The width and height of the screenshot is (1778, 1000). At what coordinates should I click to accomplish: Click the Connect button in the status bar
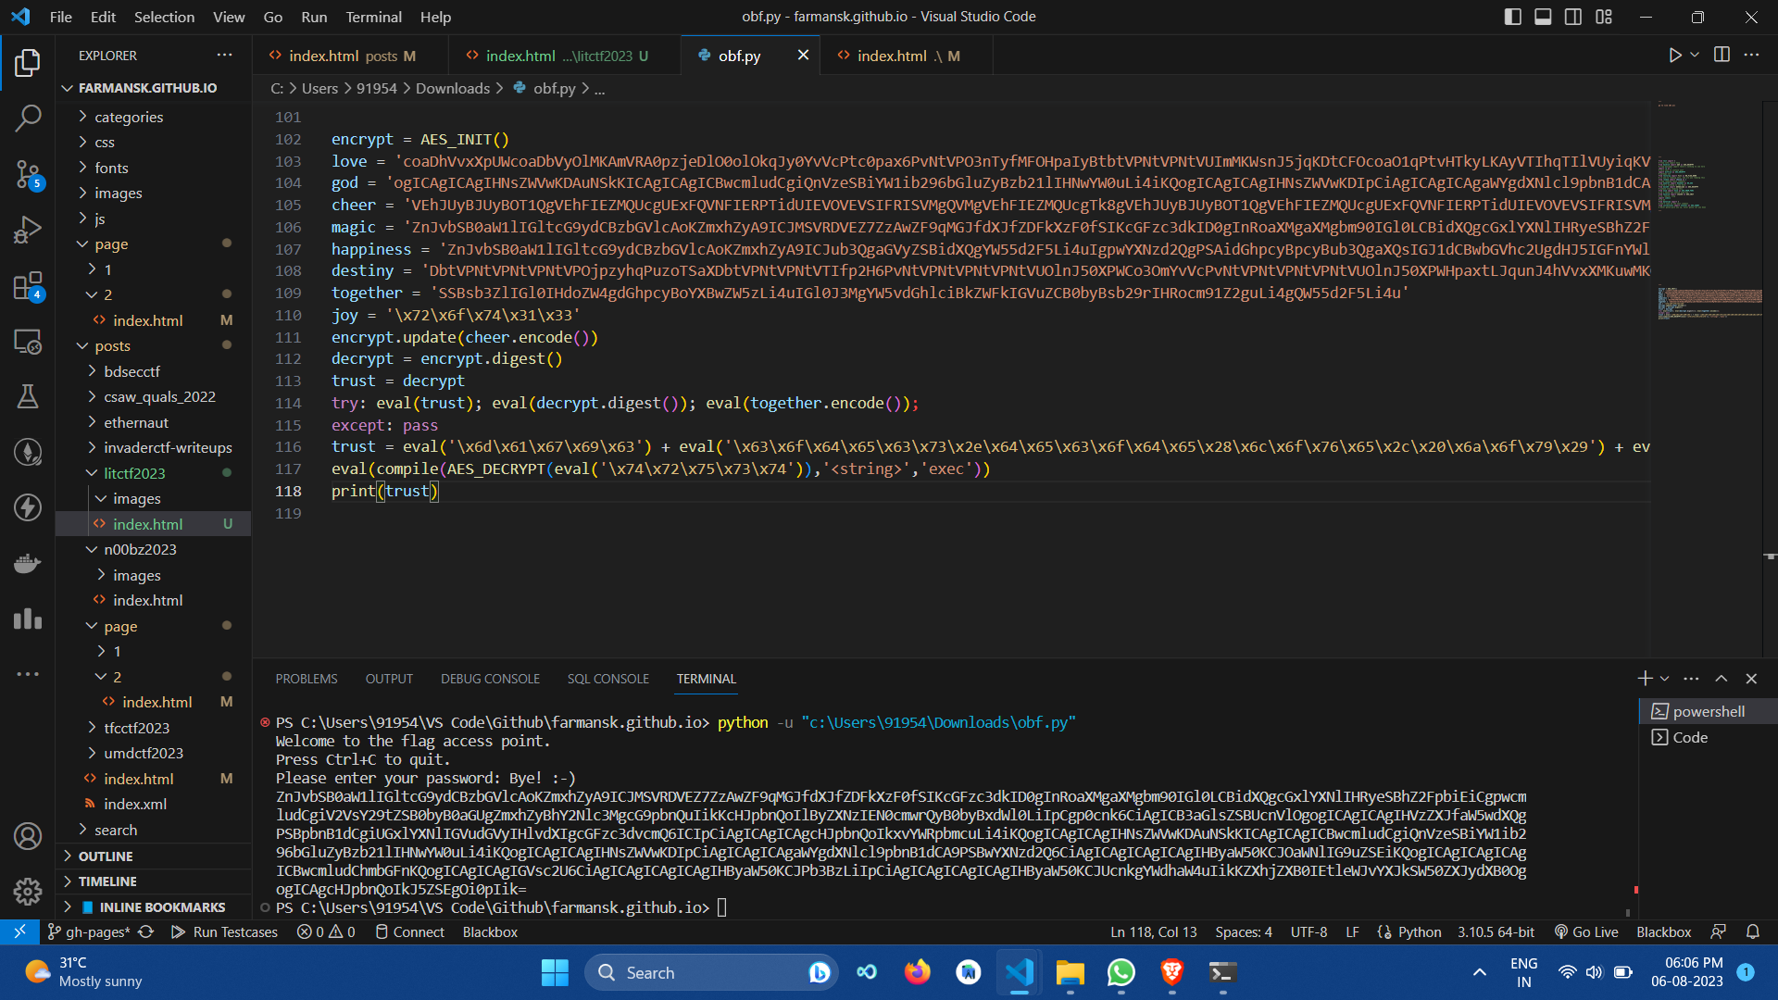tap(409, 932)
